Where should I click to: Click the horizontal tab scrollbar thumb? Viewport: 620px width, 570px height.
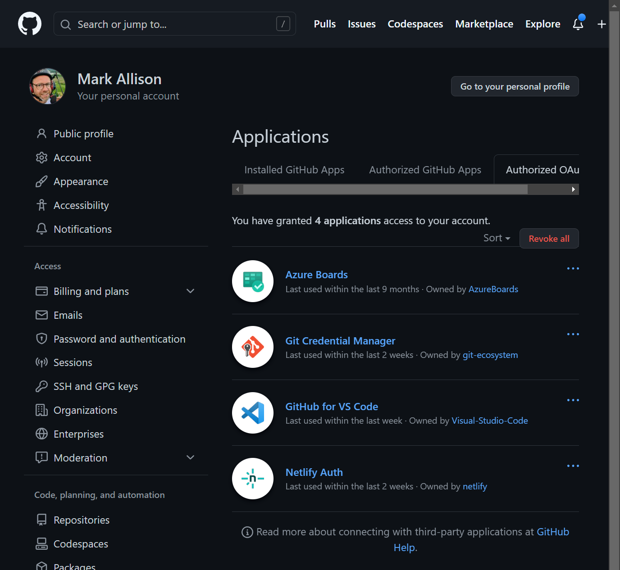pos(385,190)
